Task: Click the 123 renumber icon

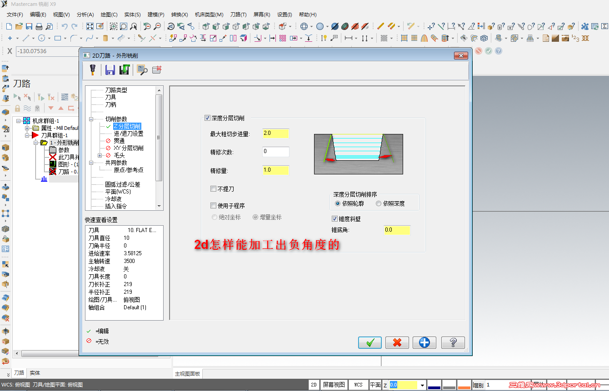Action: coord(575,38)
